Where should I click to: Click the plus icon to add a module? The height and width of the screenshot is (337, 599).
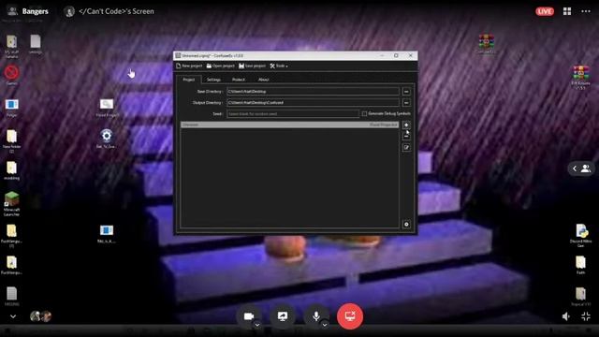(406, 125)
